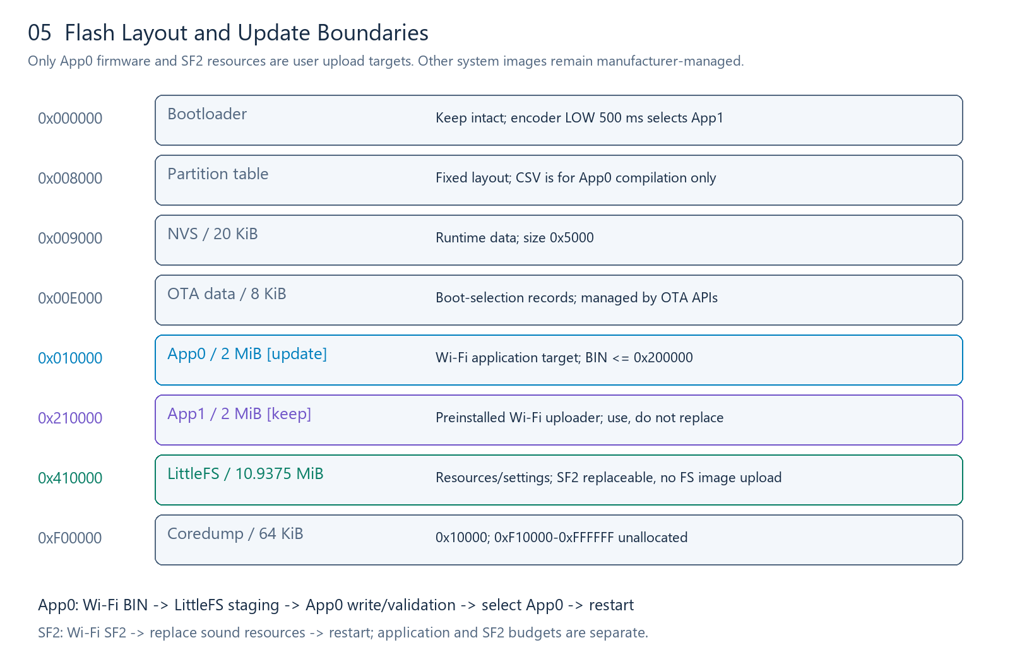
Task: Click 'Runtime data; size 0x5000'
Action: pos(514,238)
